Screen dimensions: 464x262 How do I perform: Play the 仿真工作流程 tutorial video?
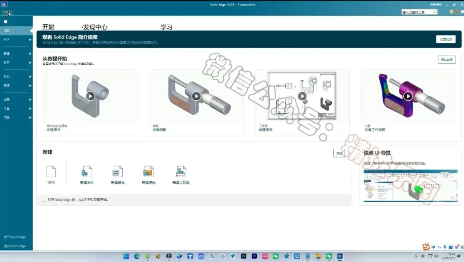(408, 96)
